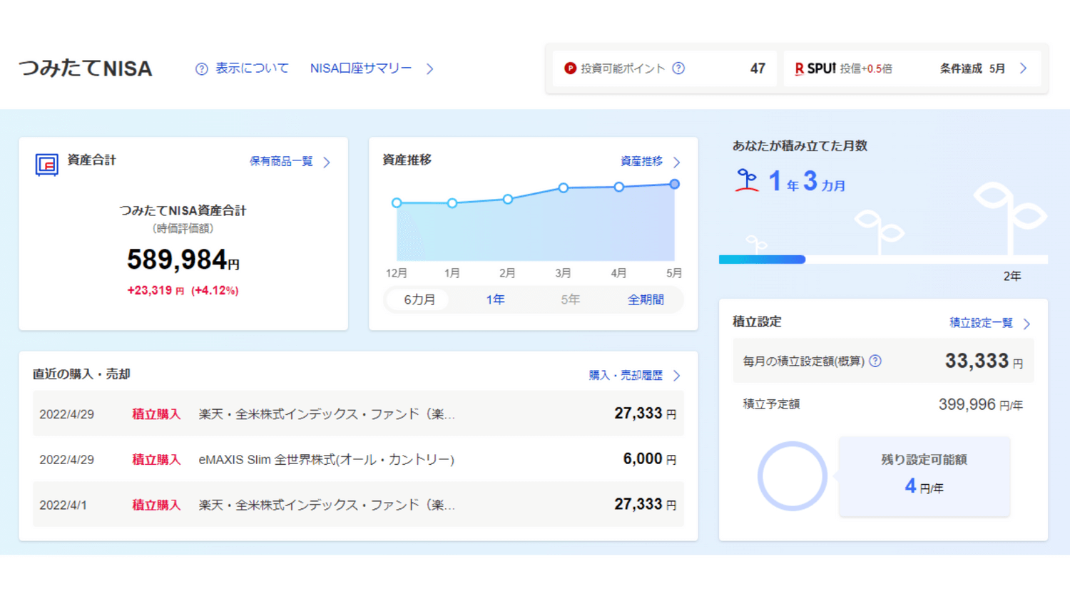The image size is (1070, 601).
Task: Open 積立設定一覧 link
Action: pos(981,323)
